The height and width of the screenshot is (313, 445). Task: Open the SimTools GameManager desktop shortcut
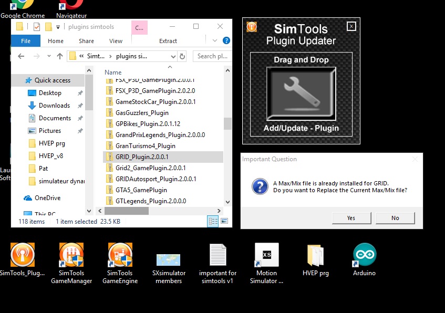71,264
